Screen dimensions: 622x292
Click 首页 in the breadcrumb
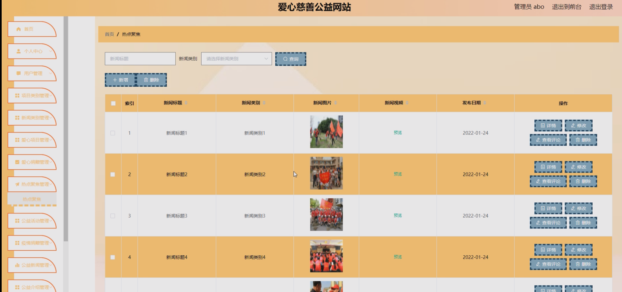(110, 34)
